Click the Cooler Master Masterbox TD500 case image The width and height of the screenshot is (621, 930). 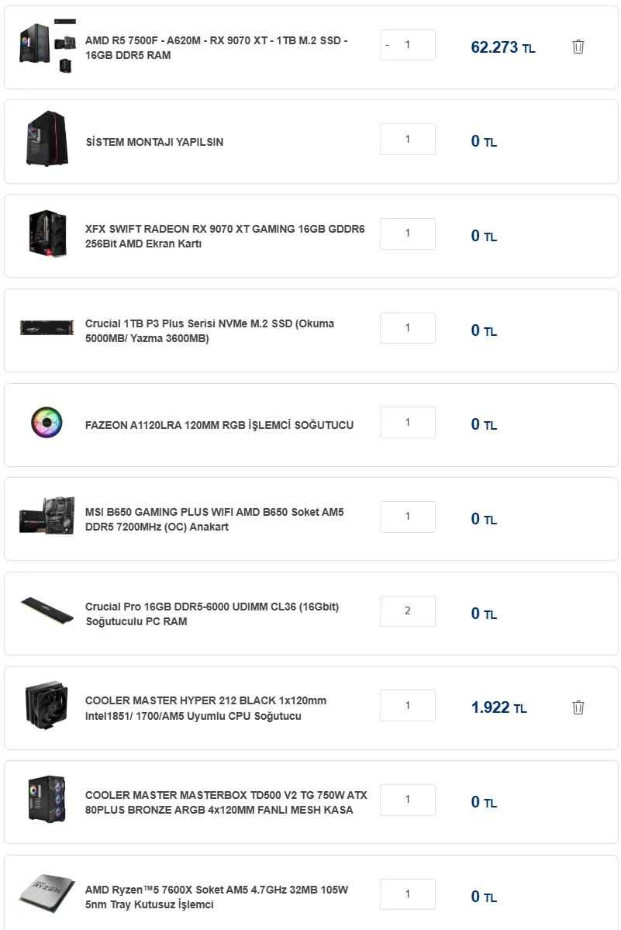pyautogui.click(x=47, y=800)
